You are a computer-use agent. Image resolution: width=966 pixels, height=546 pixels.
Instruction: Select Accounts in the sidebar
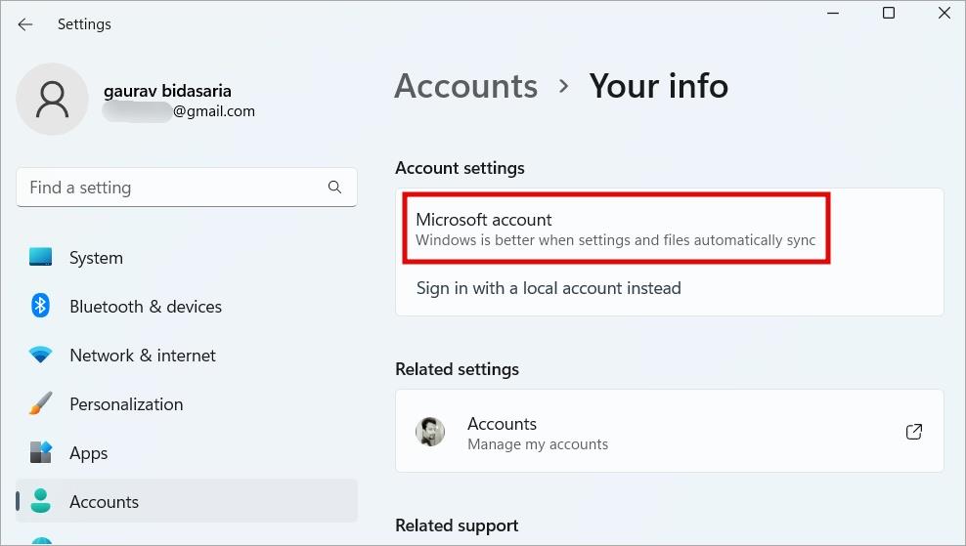click(187, 501)
